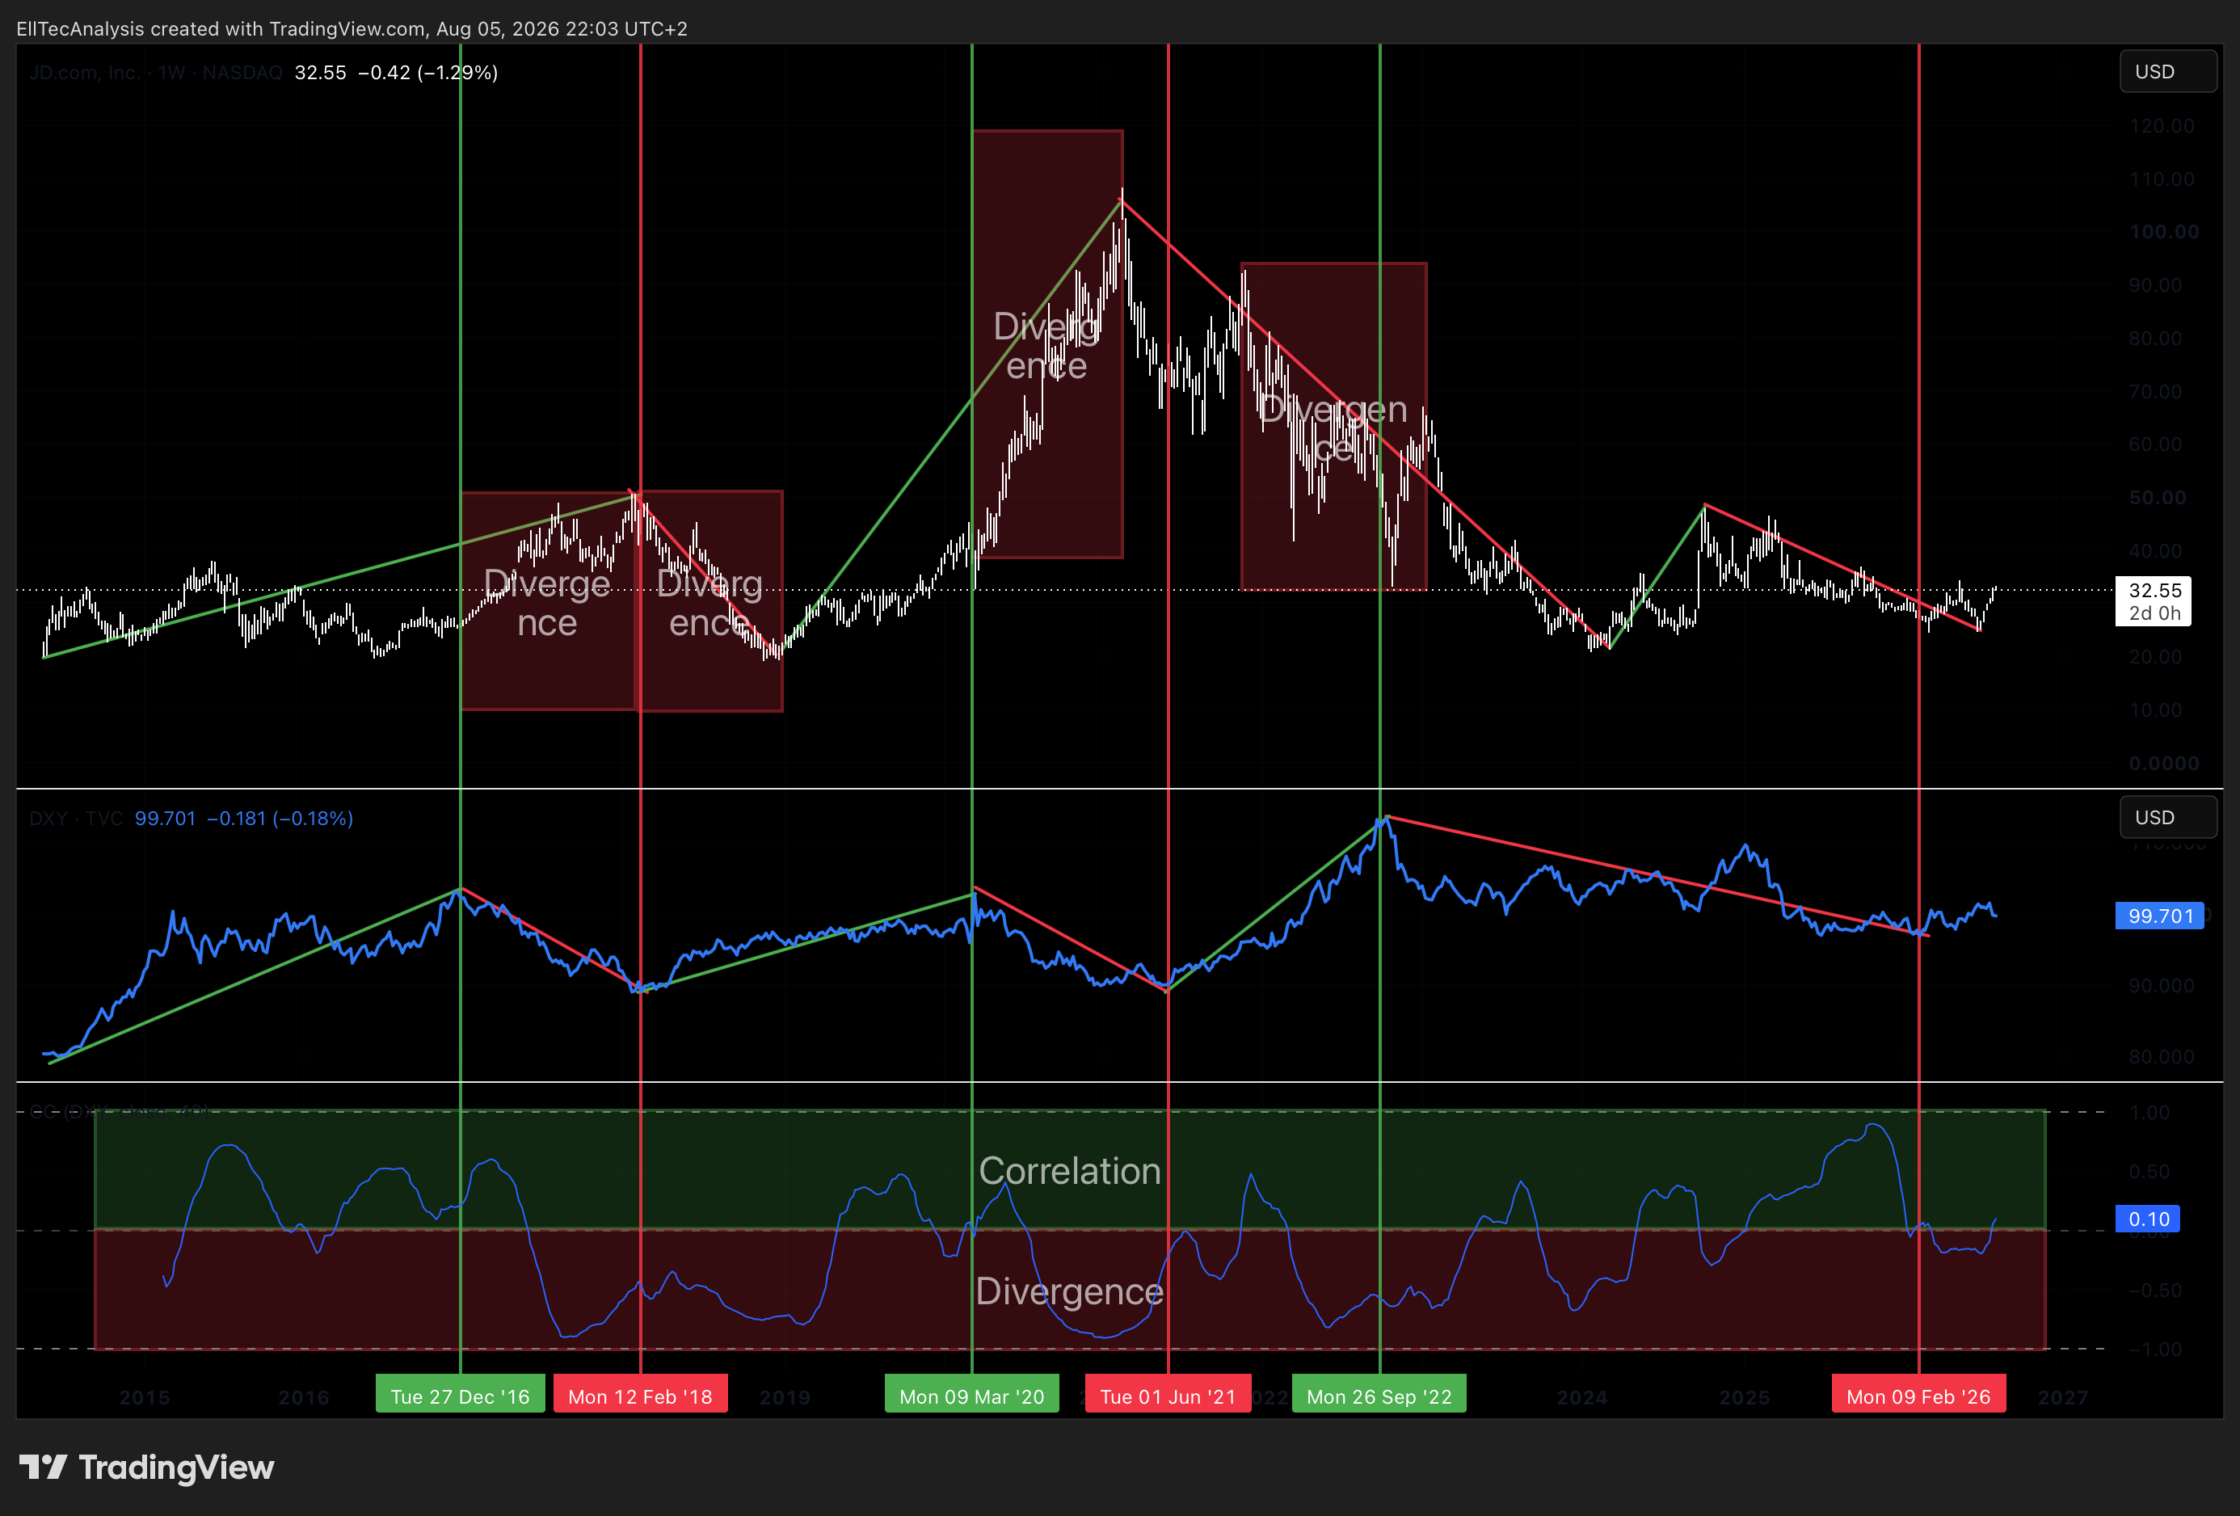Click the 0.10 correlation value label

point(2149,1219)
